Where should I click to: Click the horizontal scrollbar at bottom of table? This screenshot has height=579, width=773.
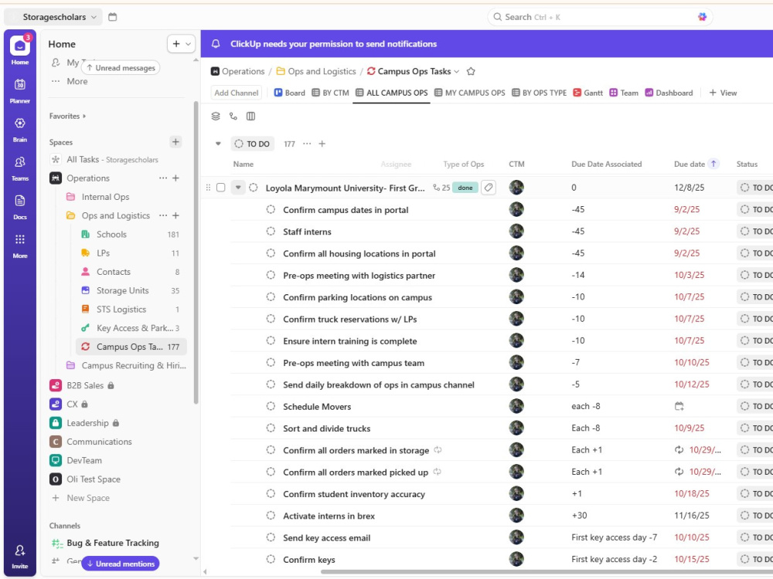[547, 571]
